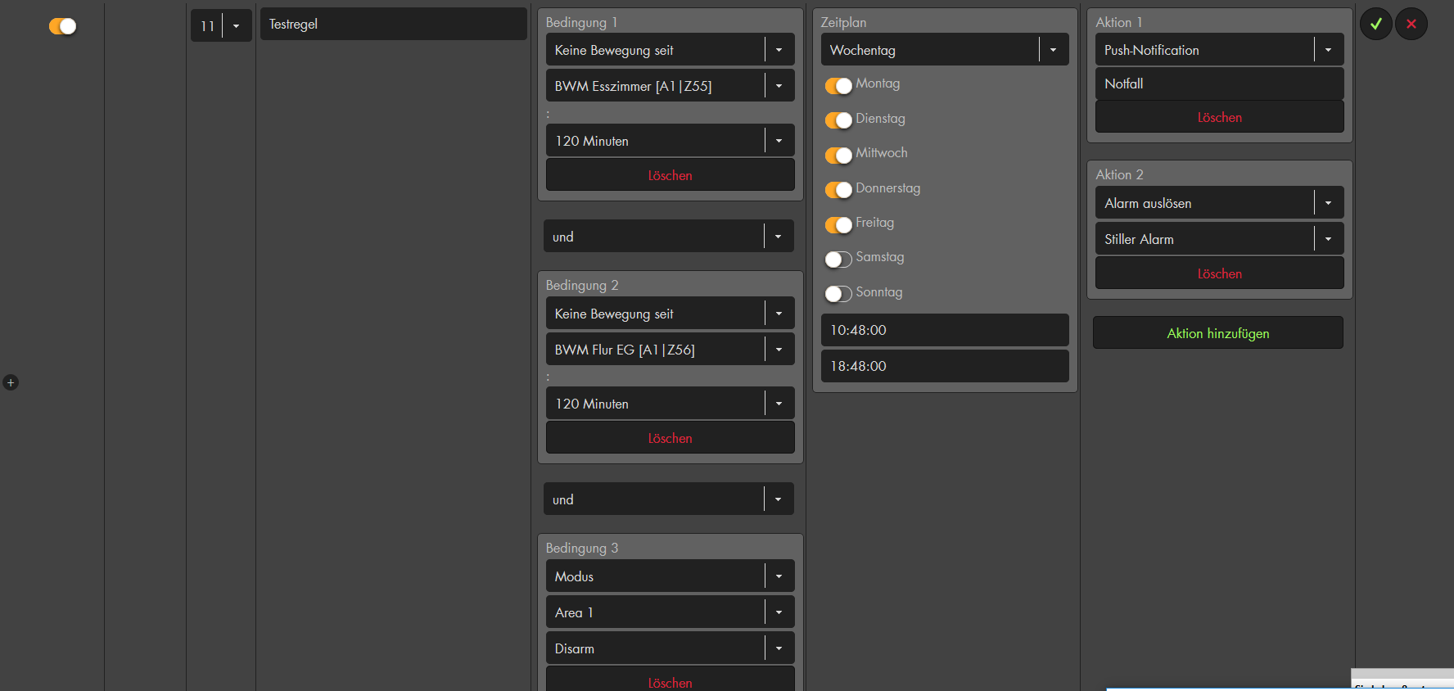The width and height of the screenshot is (1454, 691).
Task: Enable the Sonntag weekday toggle
Action: [838, 293]
